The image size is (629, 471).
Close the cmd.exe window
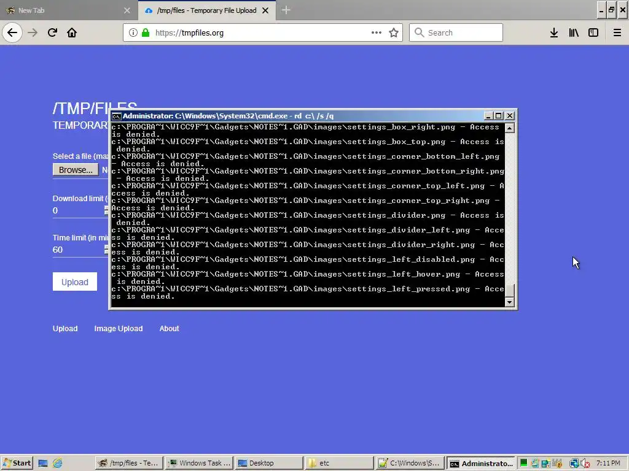pos(509,116)
